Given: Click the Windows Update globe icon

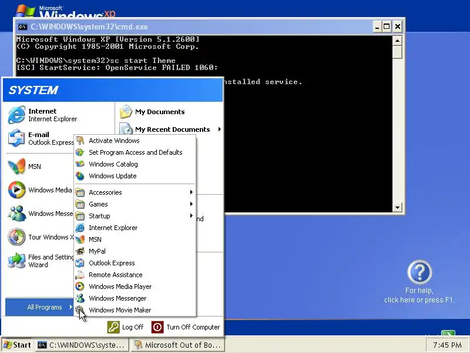Looking at the screenshot, I should (x=80, y=176).
